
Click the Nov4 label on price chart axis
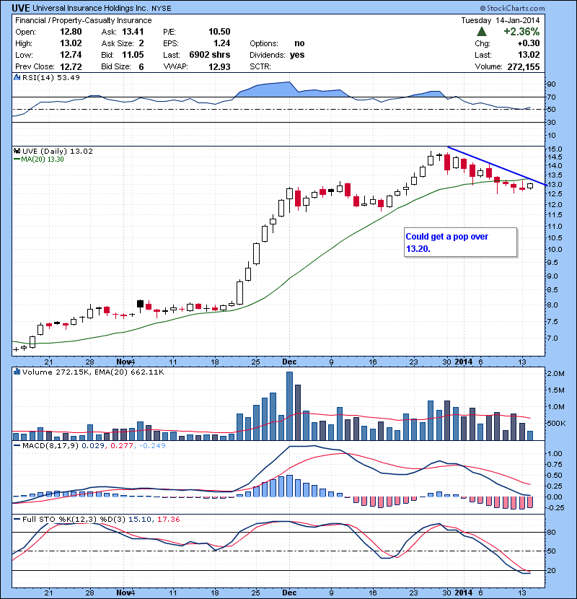125,362
